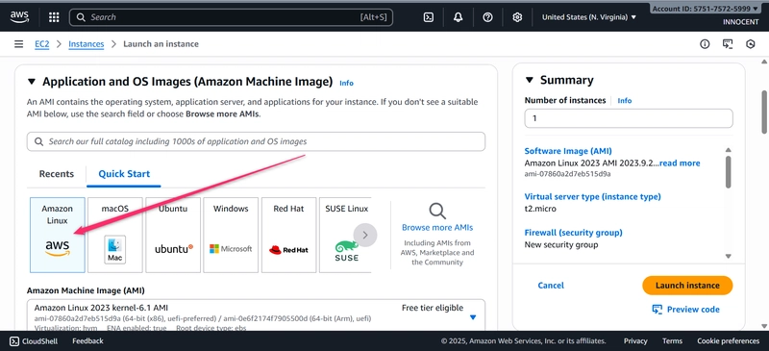The image size is (769, 351).
Task: Click Browse more AMIs link
Action: [x=437, y=228]
